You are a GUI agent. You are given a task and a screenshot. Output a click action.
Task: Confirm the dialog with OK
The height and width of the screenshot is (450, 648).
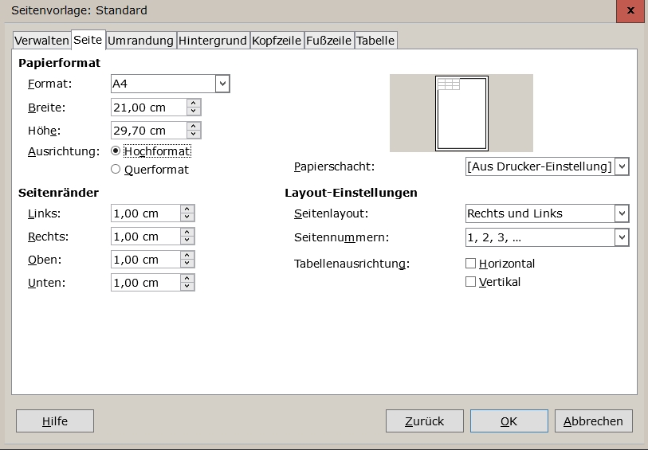[509, 421]
